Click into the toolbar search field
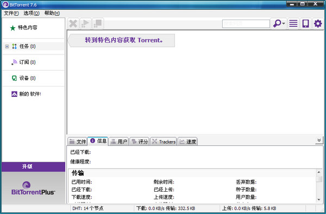Image resolution: width=326 pixels, height=214 pixels. 246,24
